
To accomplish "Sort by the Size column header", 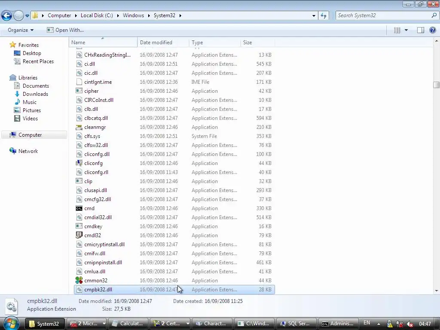I will (x=258, y=43).
